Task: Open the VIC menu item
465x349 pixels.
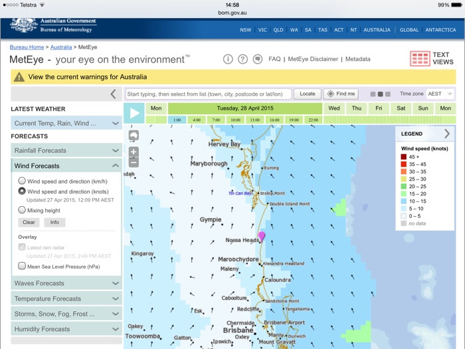Action: click(262, 30)
